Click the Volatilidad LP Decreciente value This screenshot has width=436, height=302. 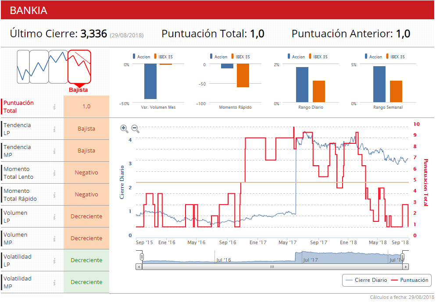[x=86, y=260]
